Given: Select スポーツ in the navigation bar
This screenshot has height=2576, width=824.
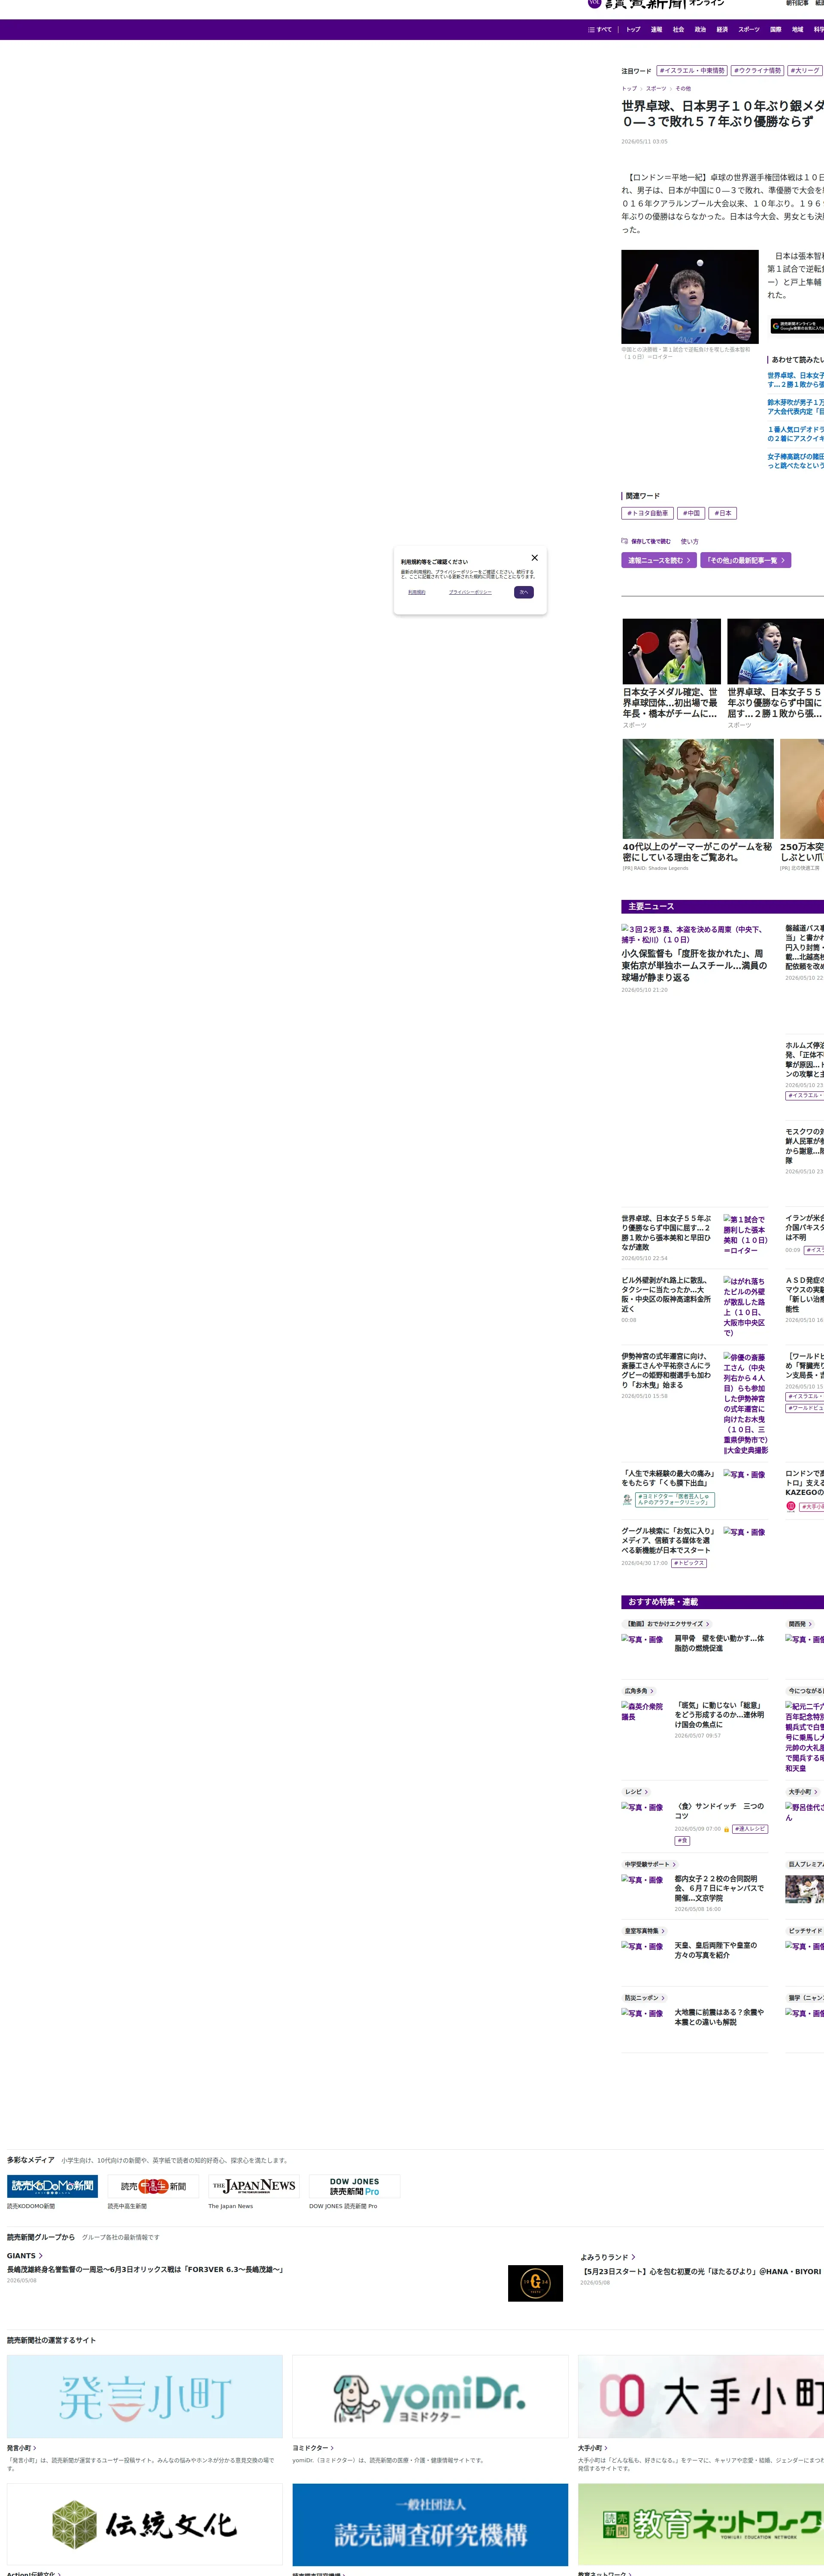Looking at the screenshot, I should (x=749, y=30).
